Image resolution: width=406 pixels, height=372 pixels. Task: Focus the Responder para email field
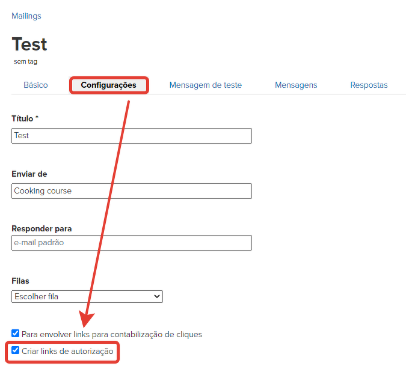coord(132,243)
